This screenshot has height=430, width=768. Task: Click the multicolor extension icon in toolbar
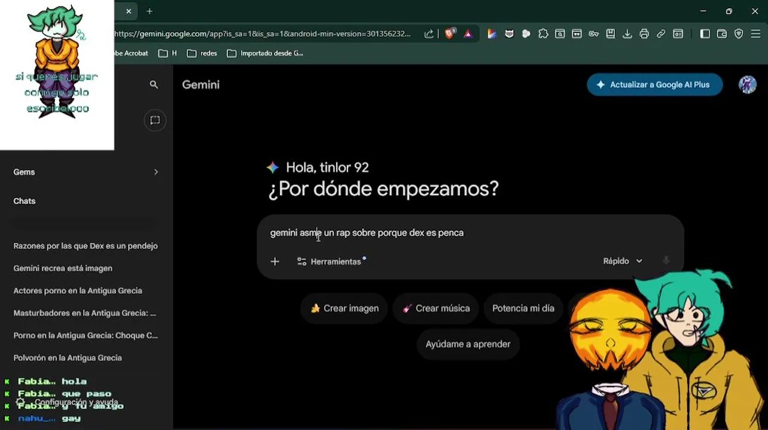(492, 34)
